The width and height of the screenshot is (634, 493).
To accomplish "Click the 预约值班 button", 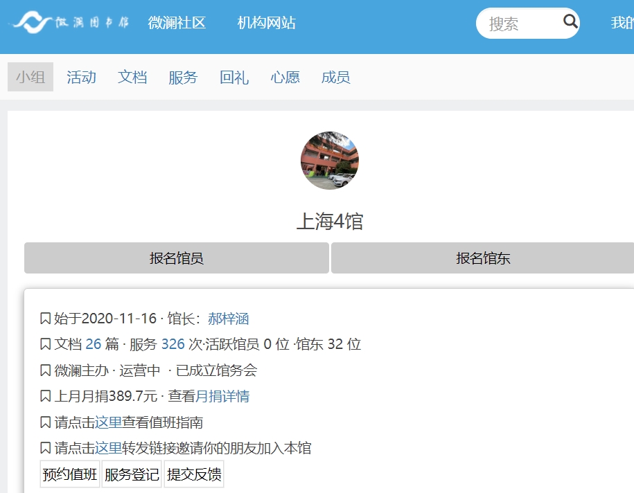I will point(69,474).
